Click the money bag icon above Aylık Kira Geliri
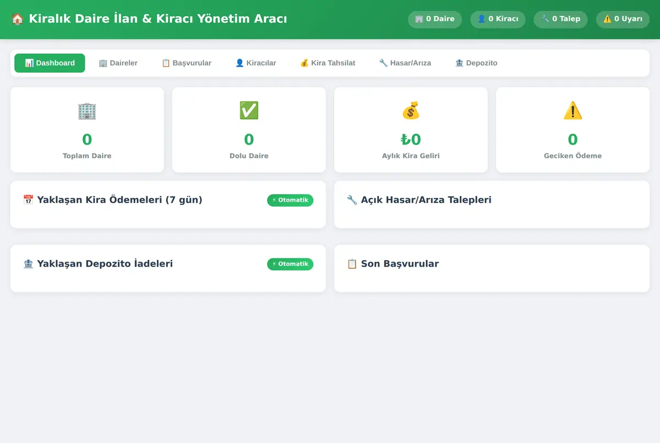 tap(411, 110)
